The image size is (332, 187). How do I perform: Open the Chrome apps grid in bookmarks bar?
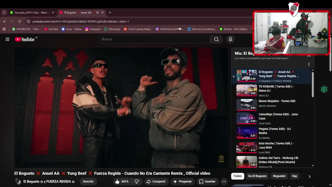4,29
